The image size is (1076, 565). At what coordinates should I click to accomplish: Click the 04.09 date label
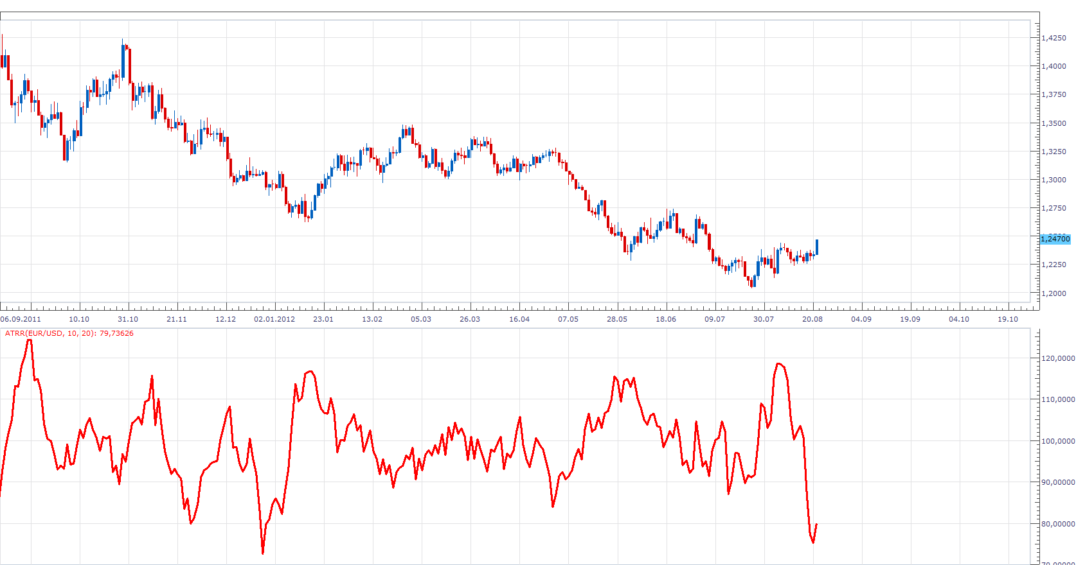(861, 319)
